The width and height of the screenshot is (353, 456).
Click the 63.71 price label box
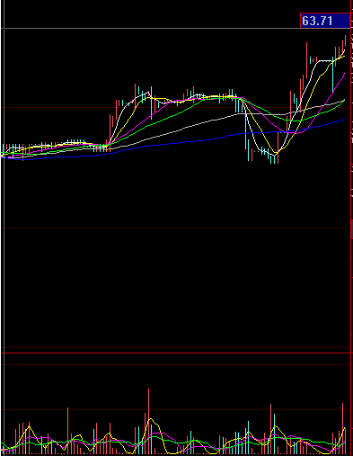pos(325,21)
